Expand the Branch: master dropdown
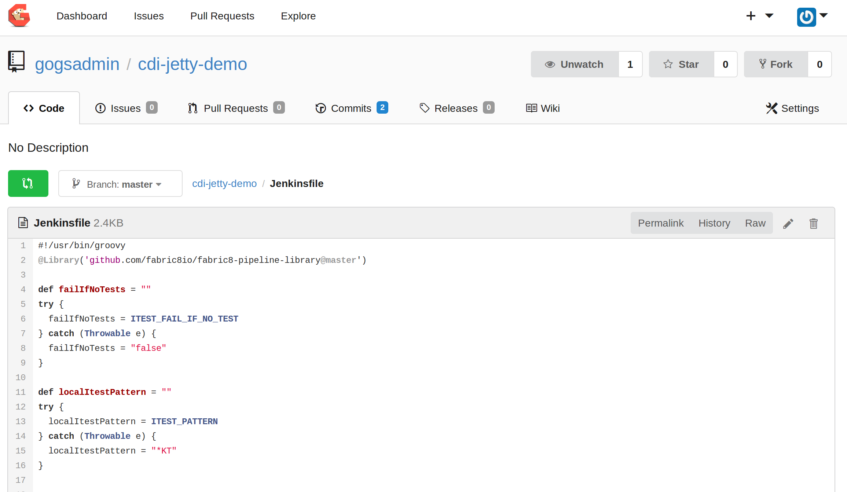Viewport: 847px width, 492px height. (x=120, y=184)
